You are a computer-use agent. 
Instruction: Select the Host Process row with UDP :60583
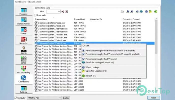pos(94,87)
